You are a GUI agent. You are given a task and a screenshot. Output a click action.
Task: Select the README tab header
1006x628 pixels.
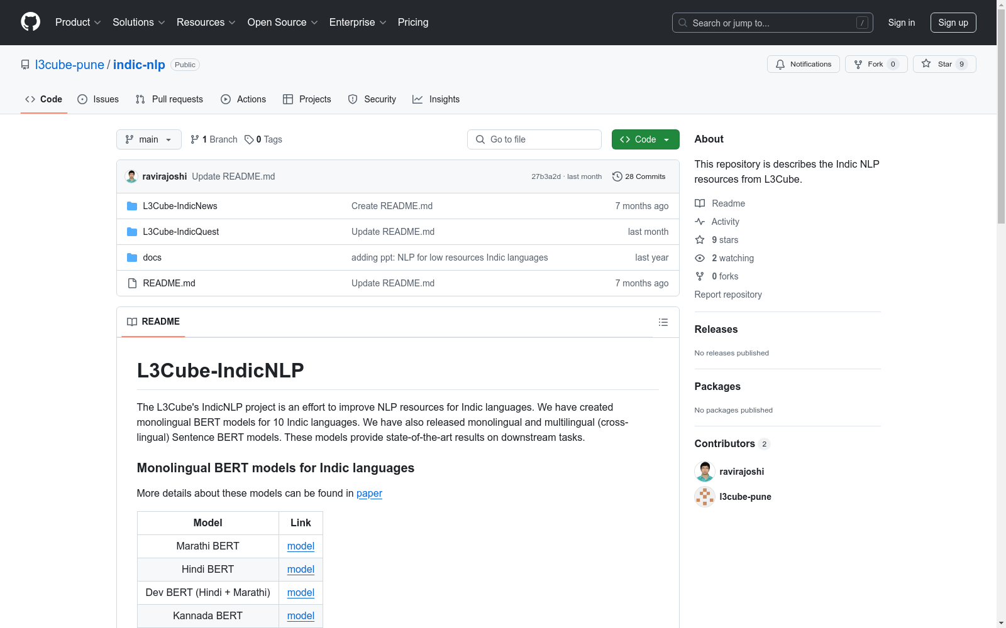[x=153, y=322]
